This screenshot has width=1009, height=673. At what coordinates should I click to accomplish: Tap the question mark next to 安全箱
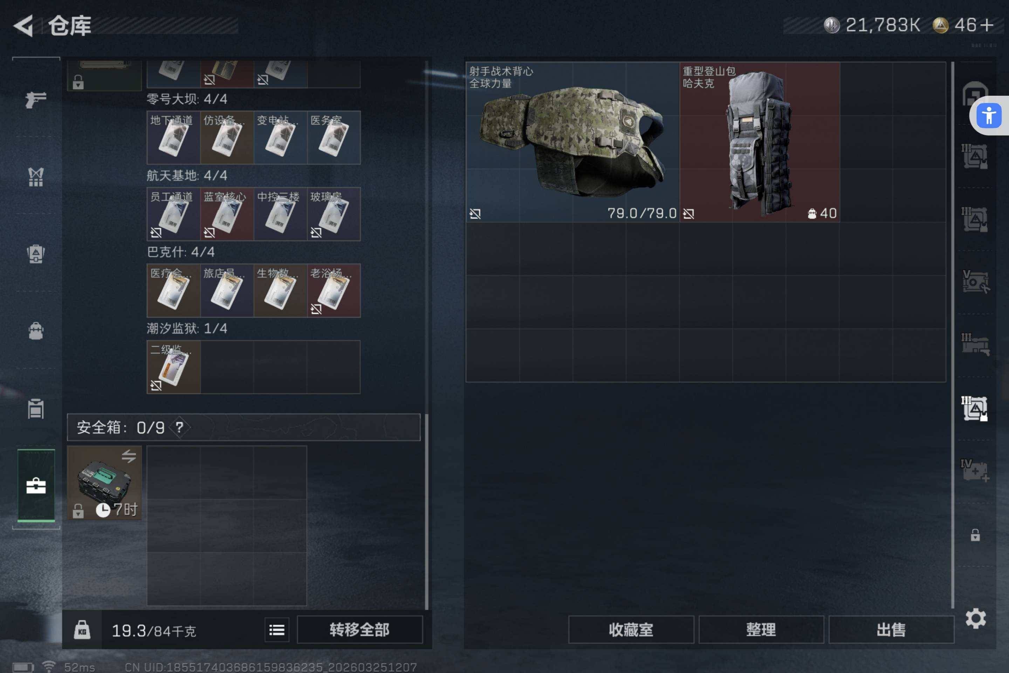pos(179,427)
